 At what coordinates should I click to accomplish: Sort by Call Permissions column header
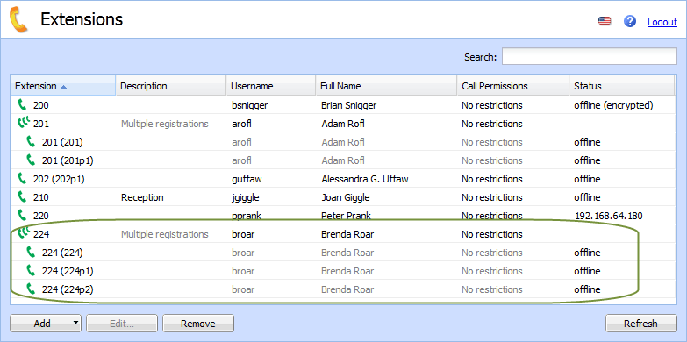tap(512, 86)
